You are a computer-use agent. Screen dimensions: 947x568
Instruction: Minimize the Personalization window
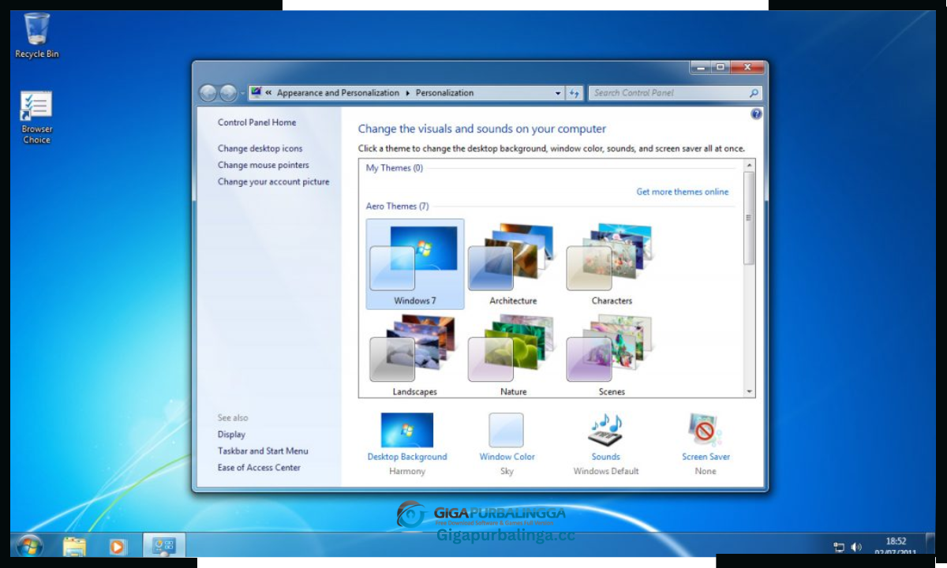(x=699, y=68)
